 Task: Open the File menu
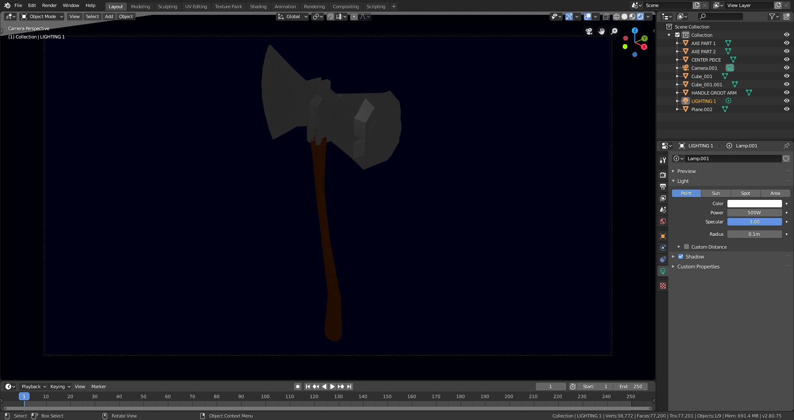(18, 5)
